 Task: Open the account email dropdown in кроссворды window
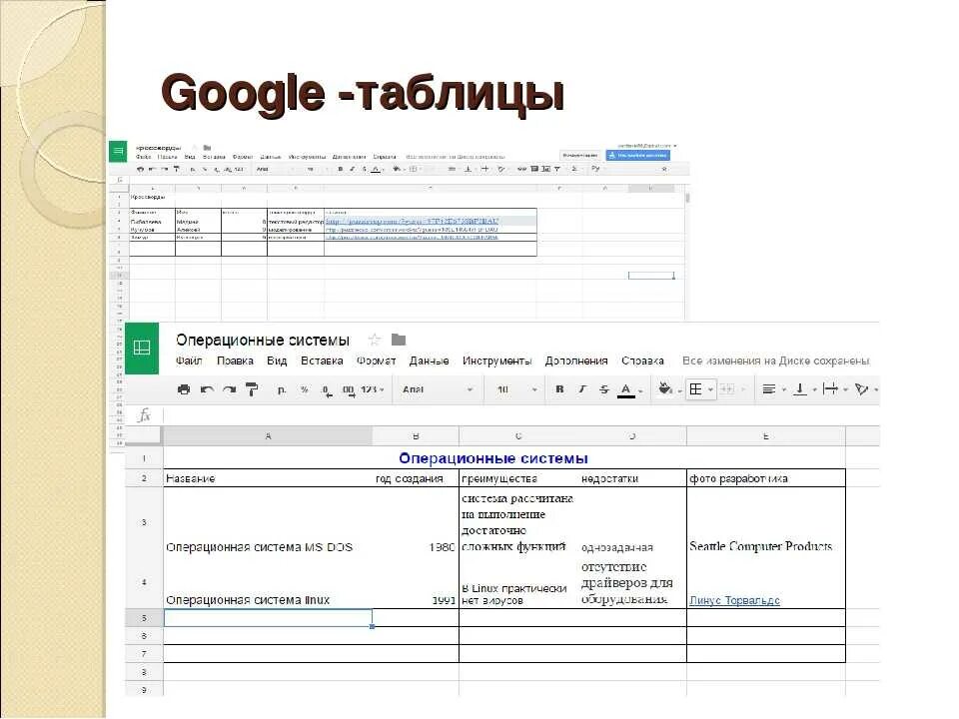click(x=647, y=146)
